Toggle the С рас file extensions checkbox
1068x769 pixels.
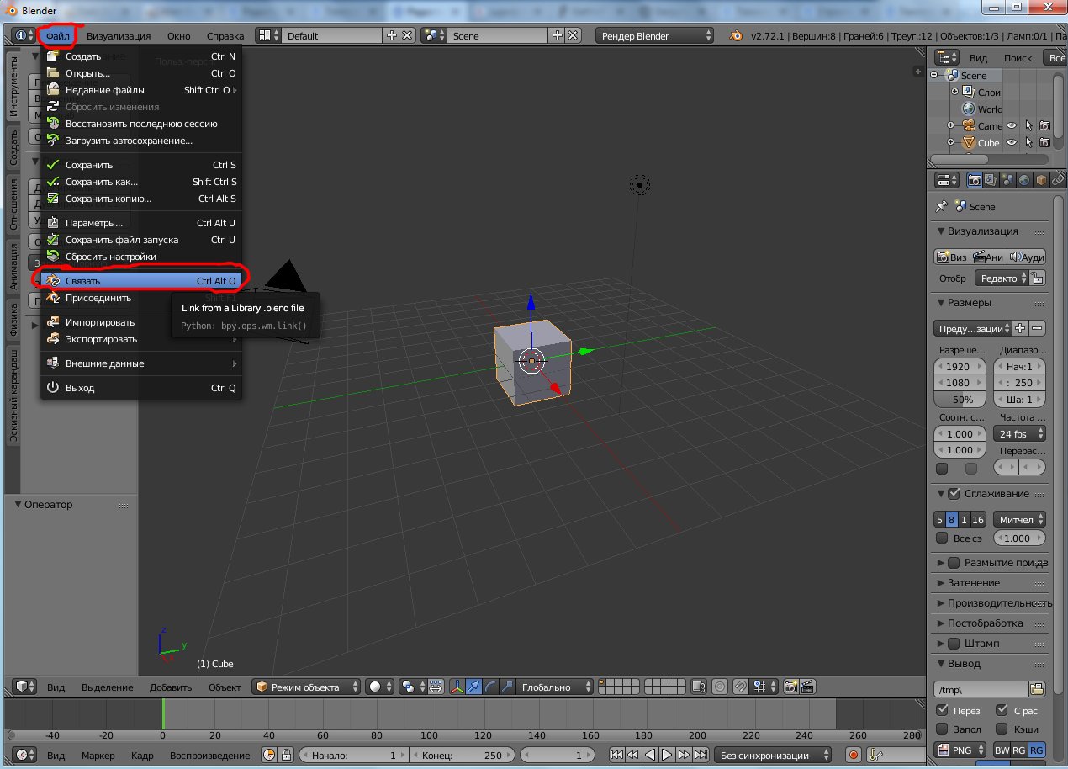click(x=1002, y=710)
